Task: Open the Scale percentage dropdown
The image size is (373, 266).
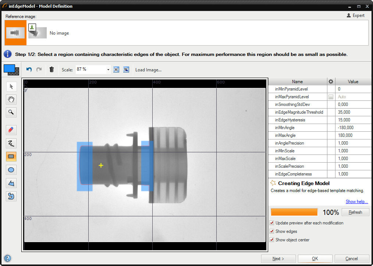Action: 108,70
